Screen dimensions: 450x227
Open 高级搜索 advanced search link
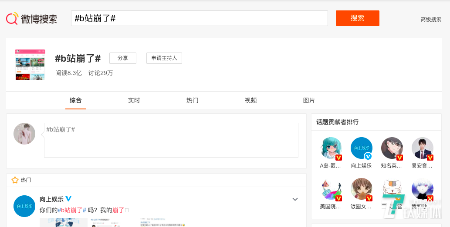[431, 20]
